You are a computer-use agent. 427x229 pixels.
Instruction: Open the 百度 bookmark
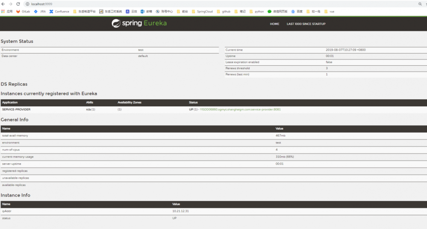pos(297,12)
